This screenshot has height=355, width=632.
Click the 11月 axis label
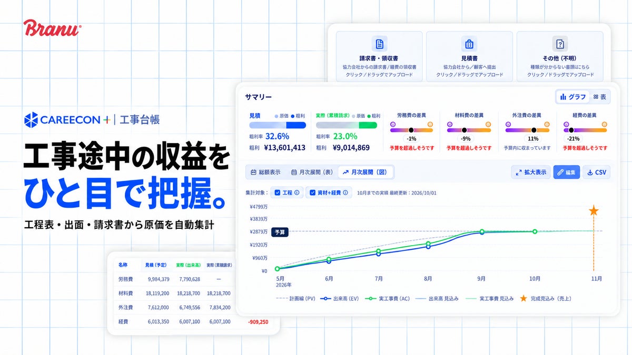pos(596,278)
